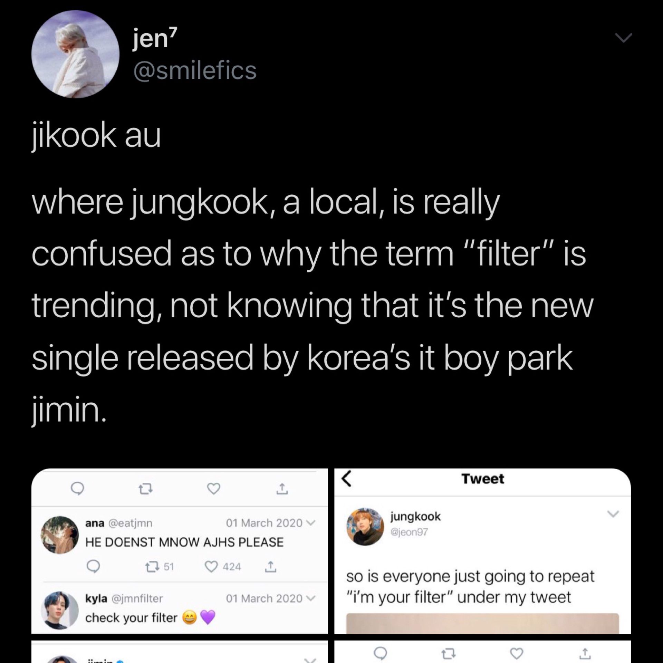Retweet ana's tweet with 51 retweets
Screen dimensions: 663x663
pyautogui.click(x=150, y=567)
